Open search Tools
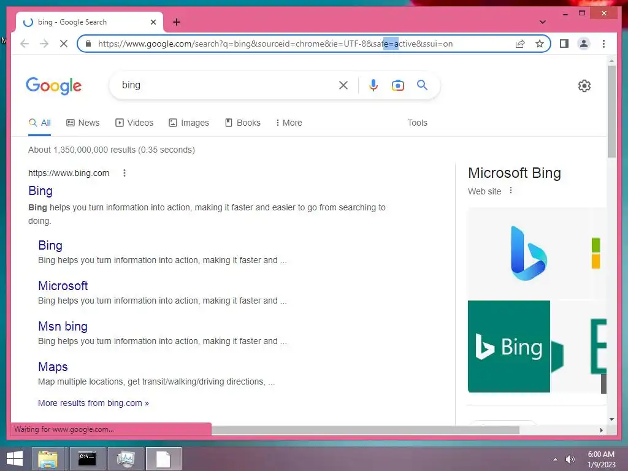Viewport: 628px width, 471px height. coord(417,123)
